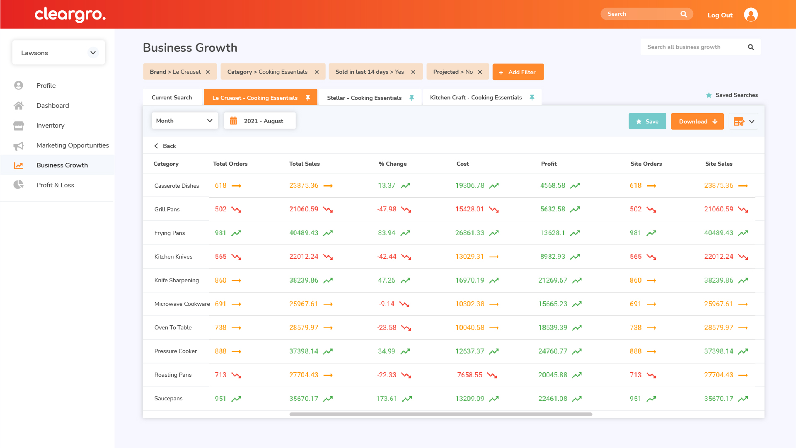Screen dimensions: 796x448
Task: Click the Saved Searches star
Action: click(x=709, y=95)
